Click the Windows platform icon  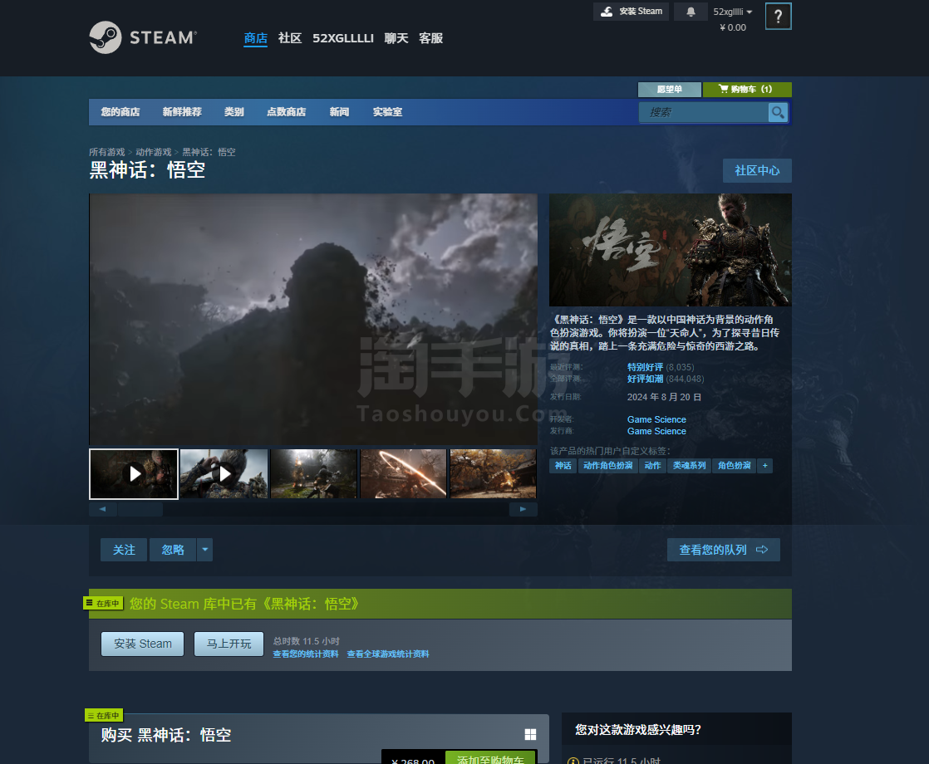pos(530,734)
